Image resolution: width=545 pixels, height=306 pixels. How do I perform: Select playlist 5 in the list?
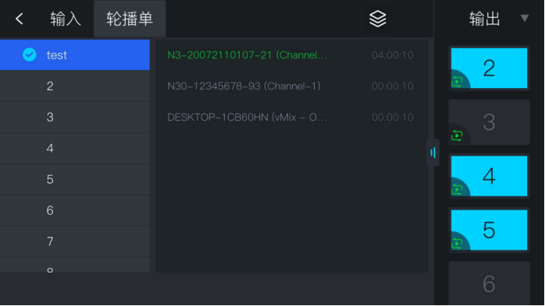75,179
